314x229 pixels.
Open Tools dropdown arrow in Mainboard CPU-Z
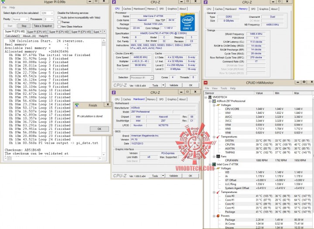(x=163, y=176)
